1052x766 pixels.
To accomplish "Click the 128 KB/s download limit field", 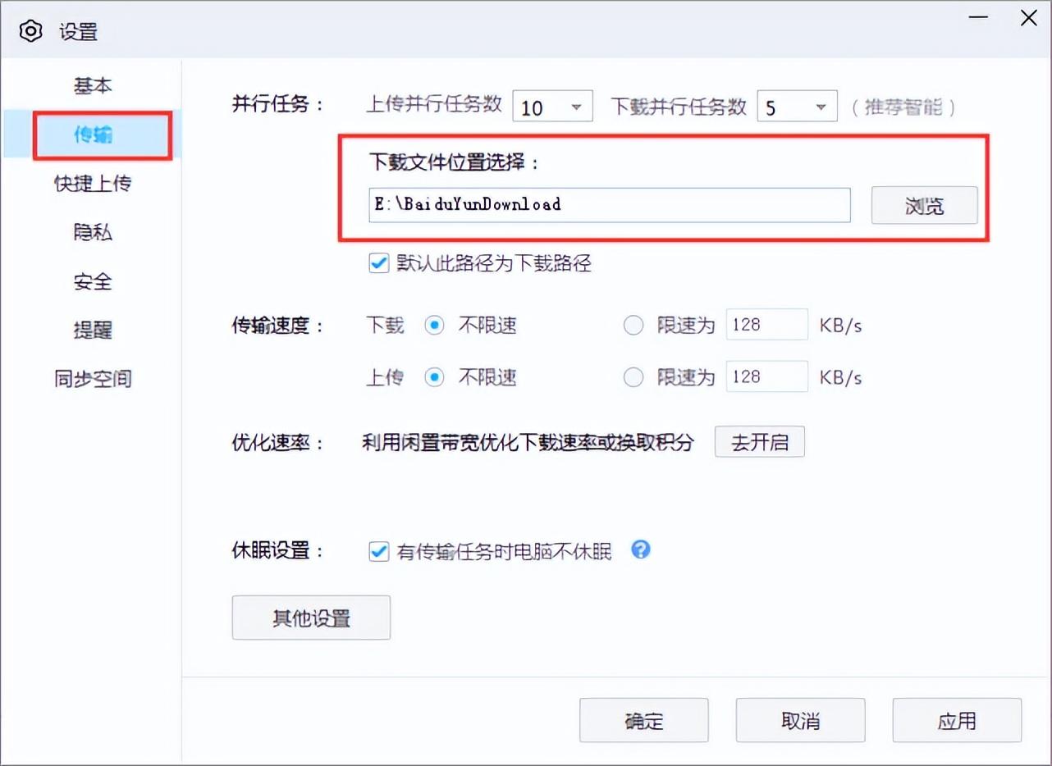I will coord(766,324).
